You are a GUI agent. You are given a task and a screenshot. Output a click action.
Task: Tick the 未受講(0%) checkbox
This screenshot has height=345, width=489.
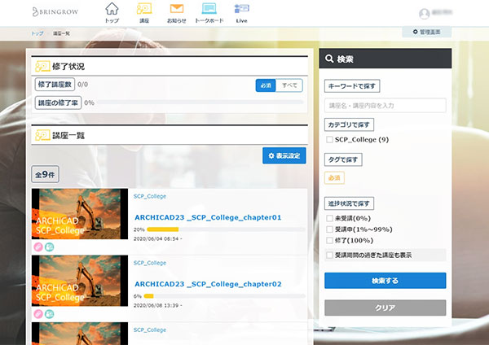329,218
